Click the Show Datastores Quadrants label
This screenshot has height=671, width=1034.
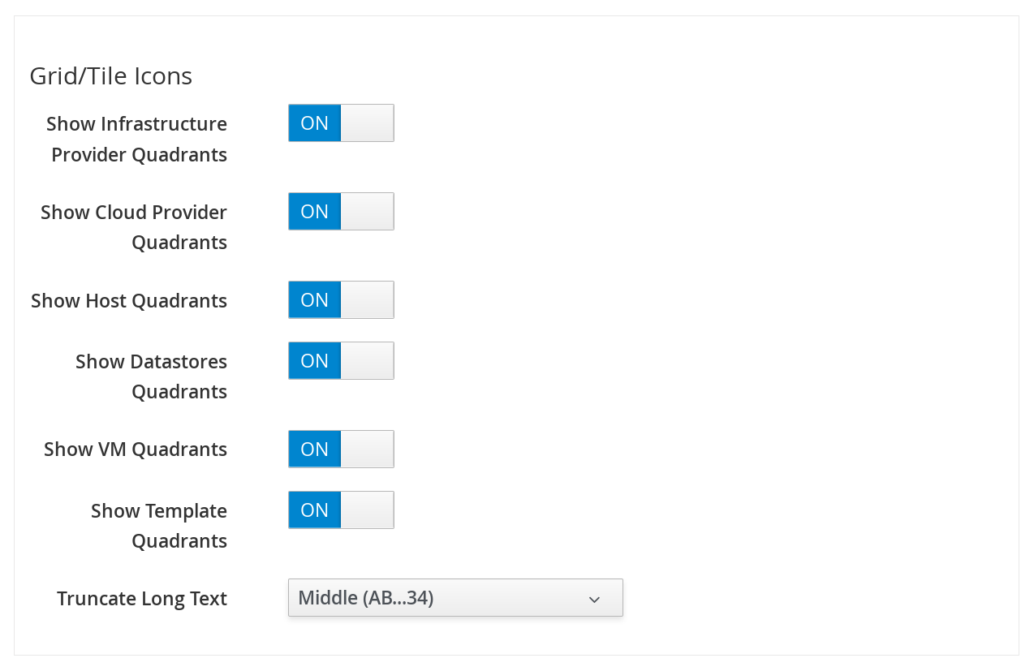coord(152,376)
